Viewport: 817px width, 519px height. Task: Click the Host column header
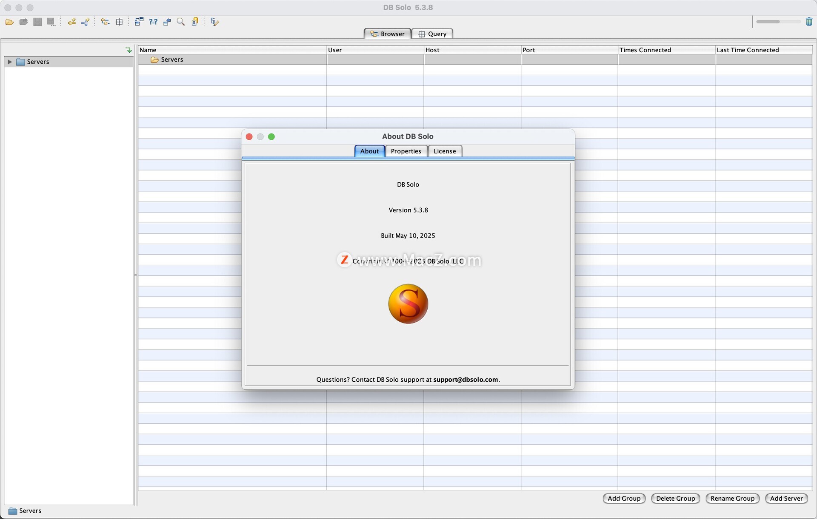point(473,50)
